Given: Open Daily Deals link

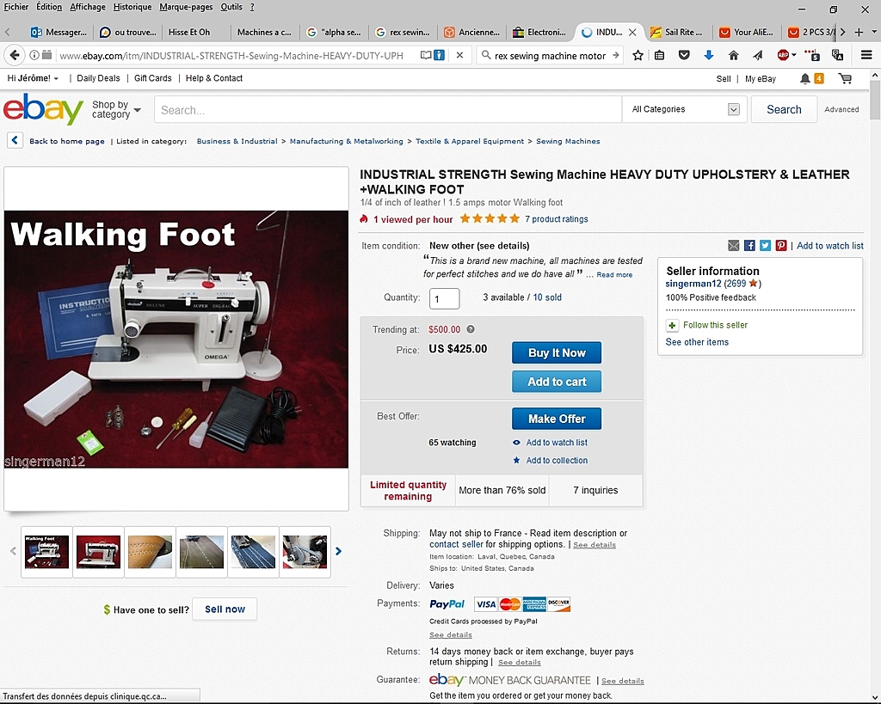Looking at the screenshot, I should point(98,78).
